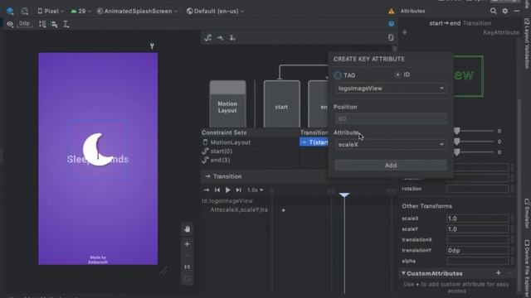This screenshot has width=531, height=298.
Task: Click the scaleY value field
Action: (x=478, y=229)
